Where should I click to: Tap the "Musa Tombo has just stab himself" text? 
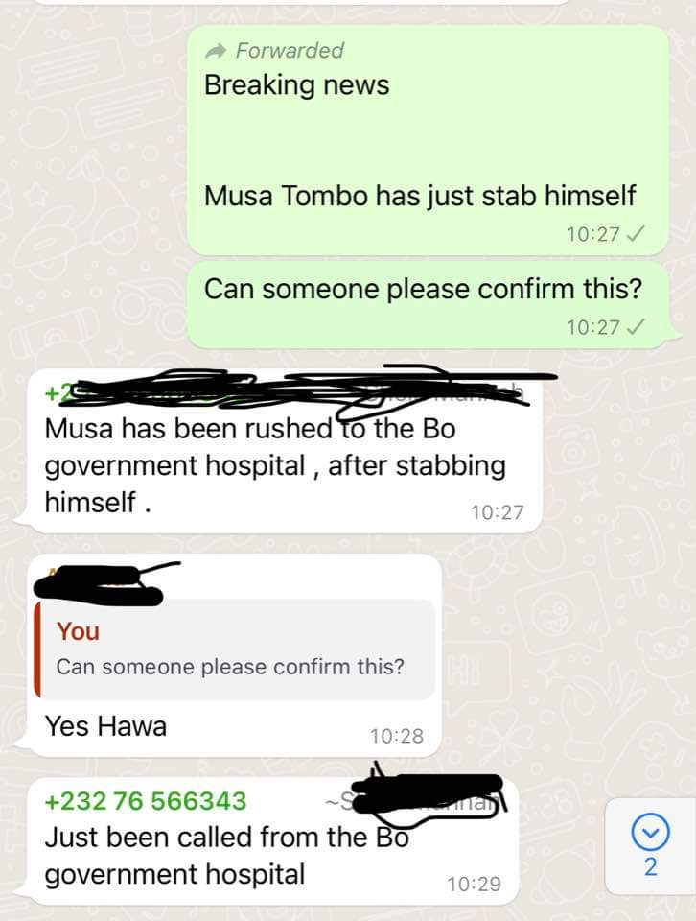[420, 196]
